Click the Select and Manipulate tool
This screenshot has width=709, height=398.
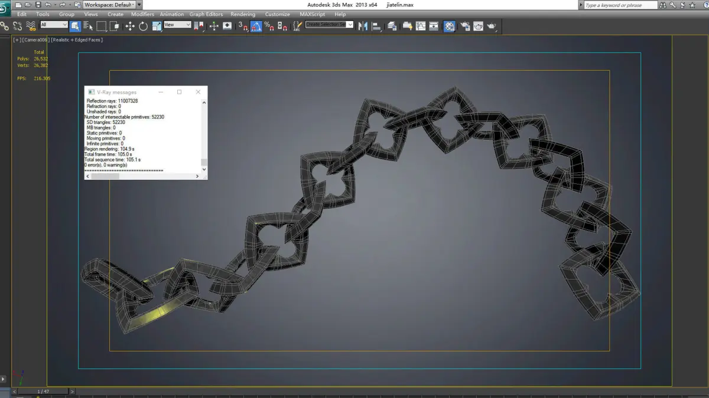coord(214,26)
